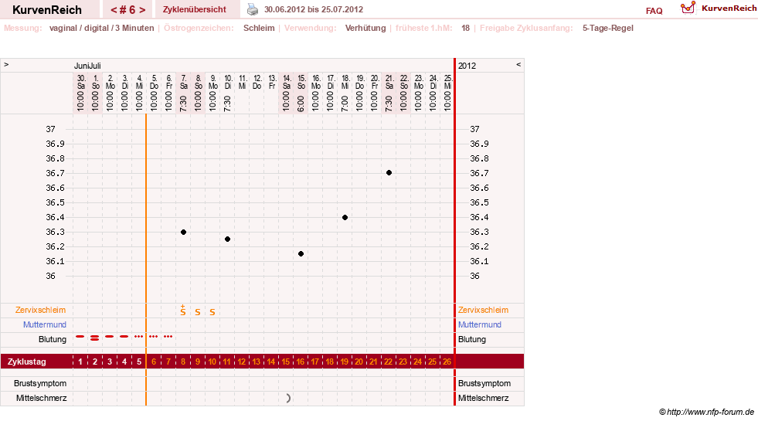Click the 'vaginal / digital / 3 Minuten' value
Image resolution: width=758 pixels, height=421 pixels.
pyautogui.click(x=101, y=28)
